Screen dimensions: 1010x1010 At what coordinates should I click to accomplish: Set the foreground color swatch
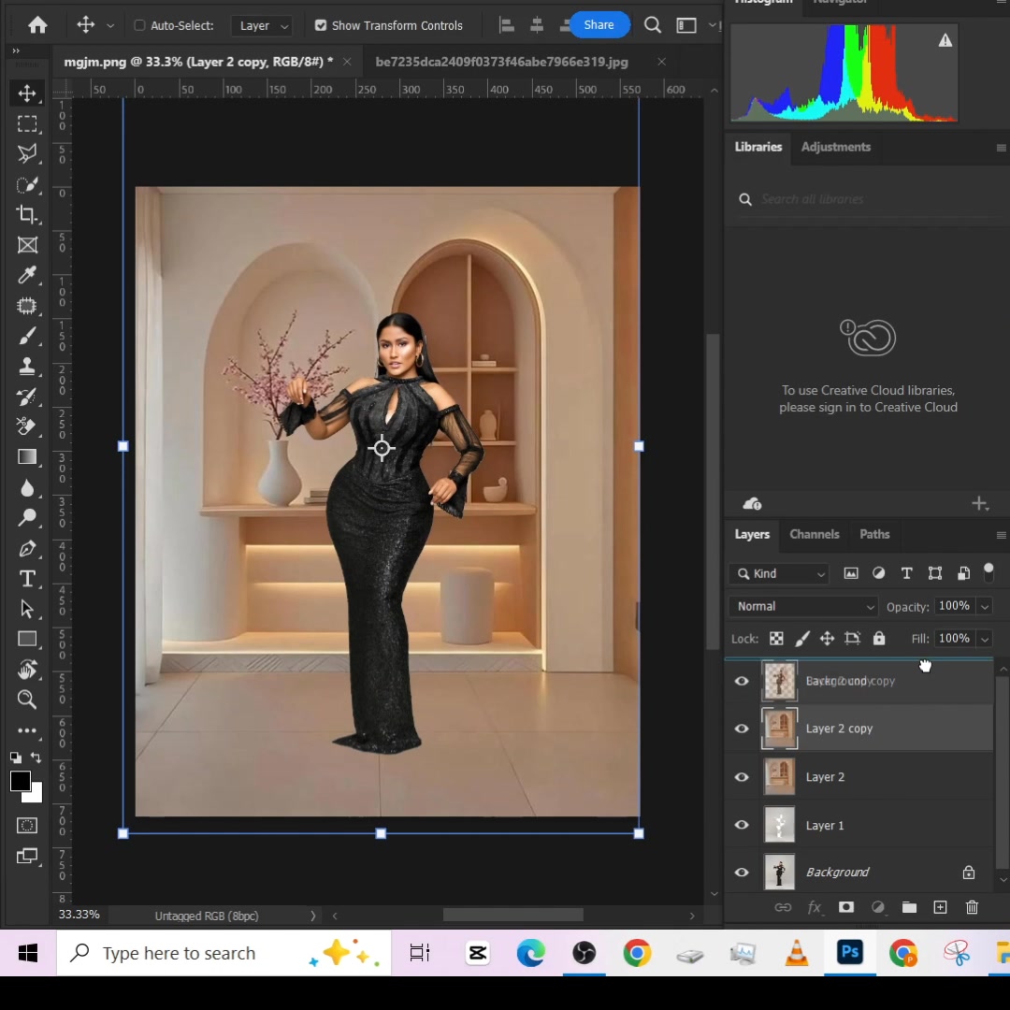[x=20, y=781]
